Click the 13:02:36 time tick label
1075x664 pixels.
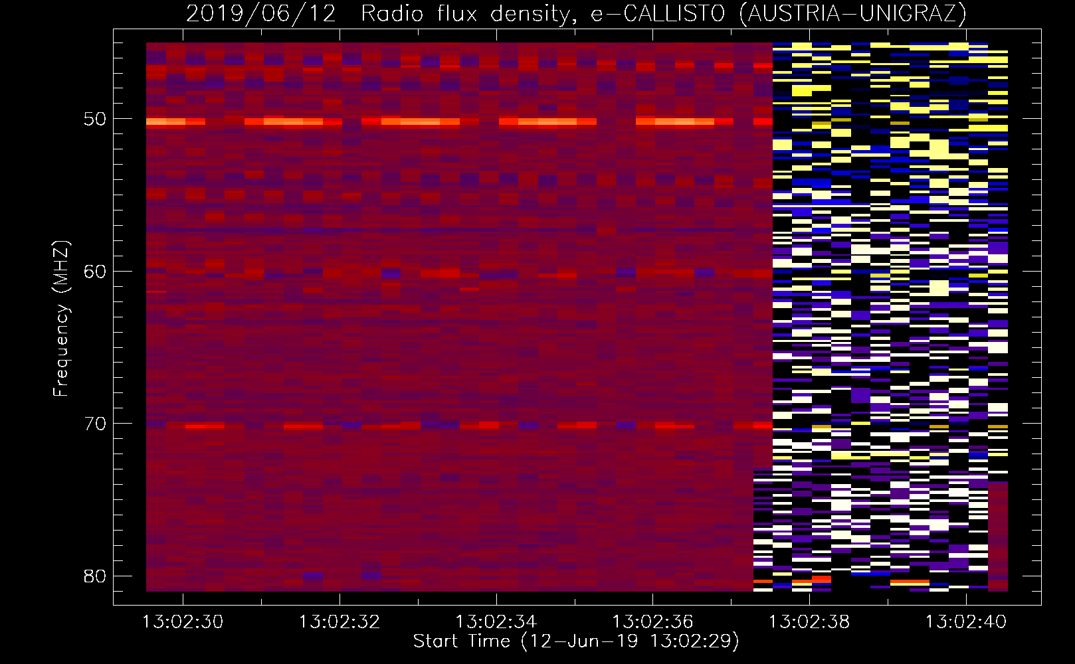point(652,622)
